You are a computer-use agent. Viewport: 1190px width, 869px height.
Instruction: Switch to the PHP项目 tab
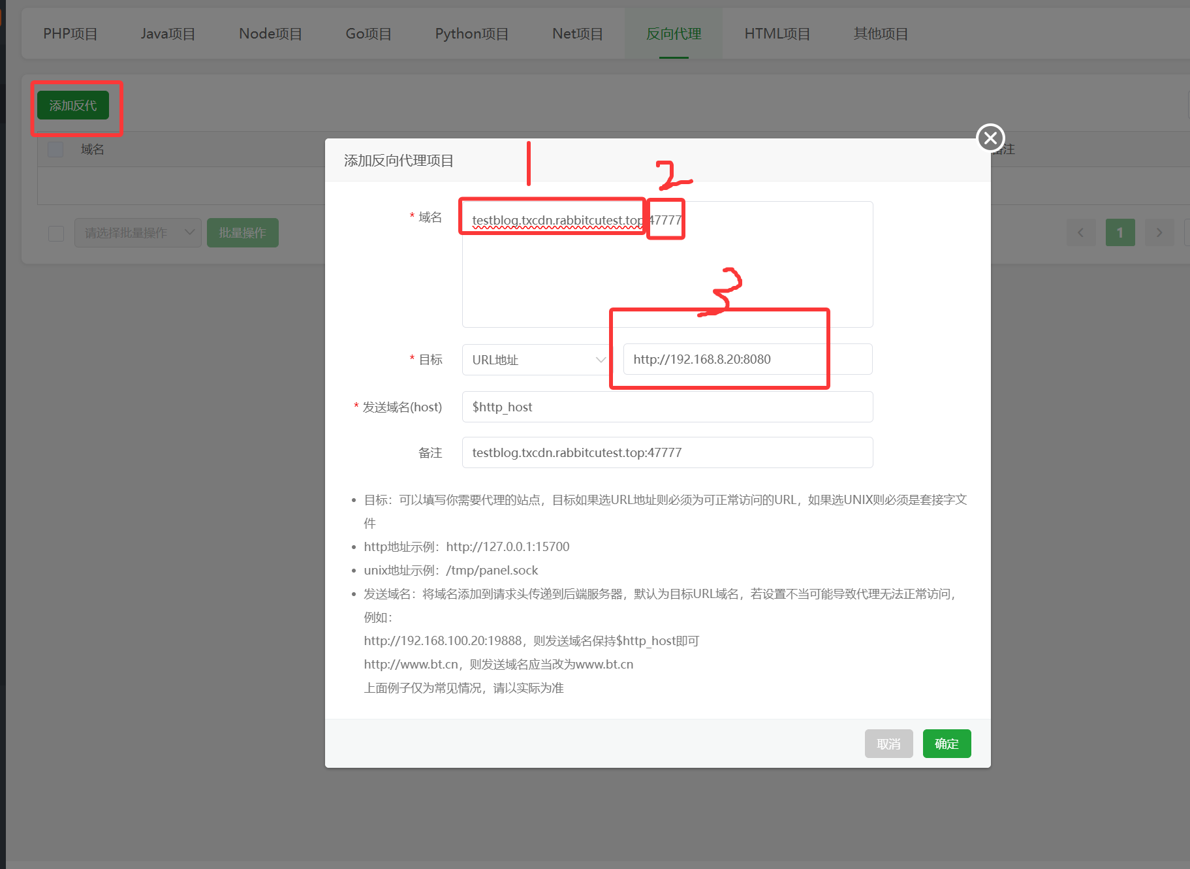(x=70, y=34)
